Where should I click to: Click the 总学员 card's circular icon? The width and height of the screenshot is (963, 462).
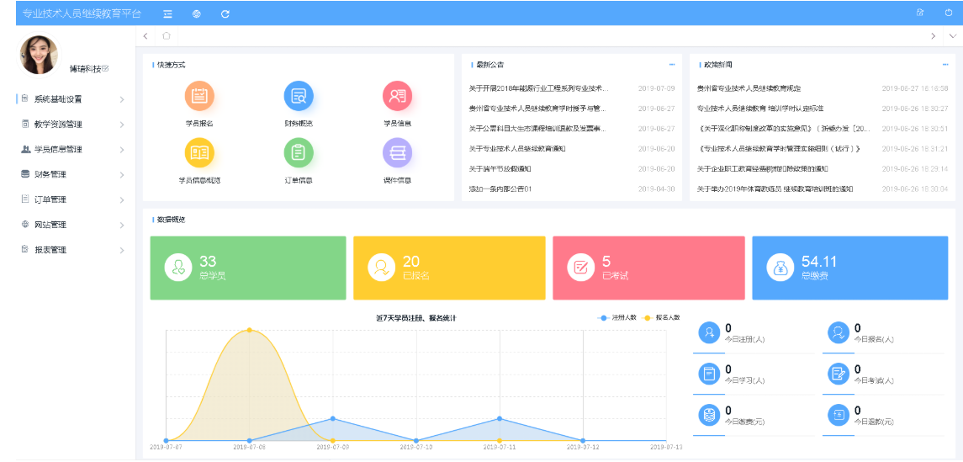point(178,268)
